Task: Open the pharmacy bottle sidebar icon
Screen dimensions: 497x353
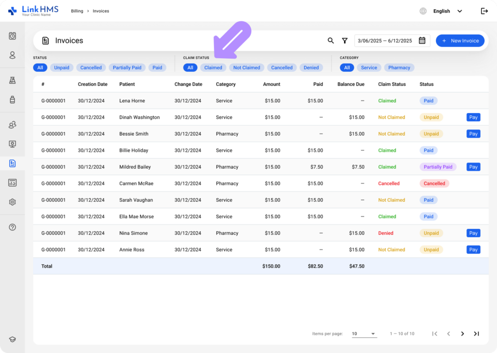Action: pos(12,99)
